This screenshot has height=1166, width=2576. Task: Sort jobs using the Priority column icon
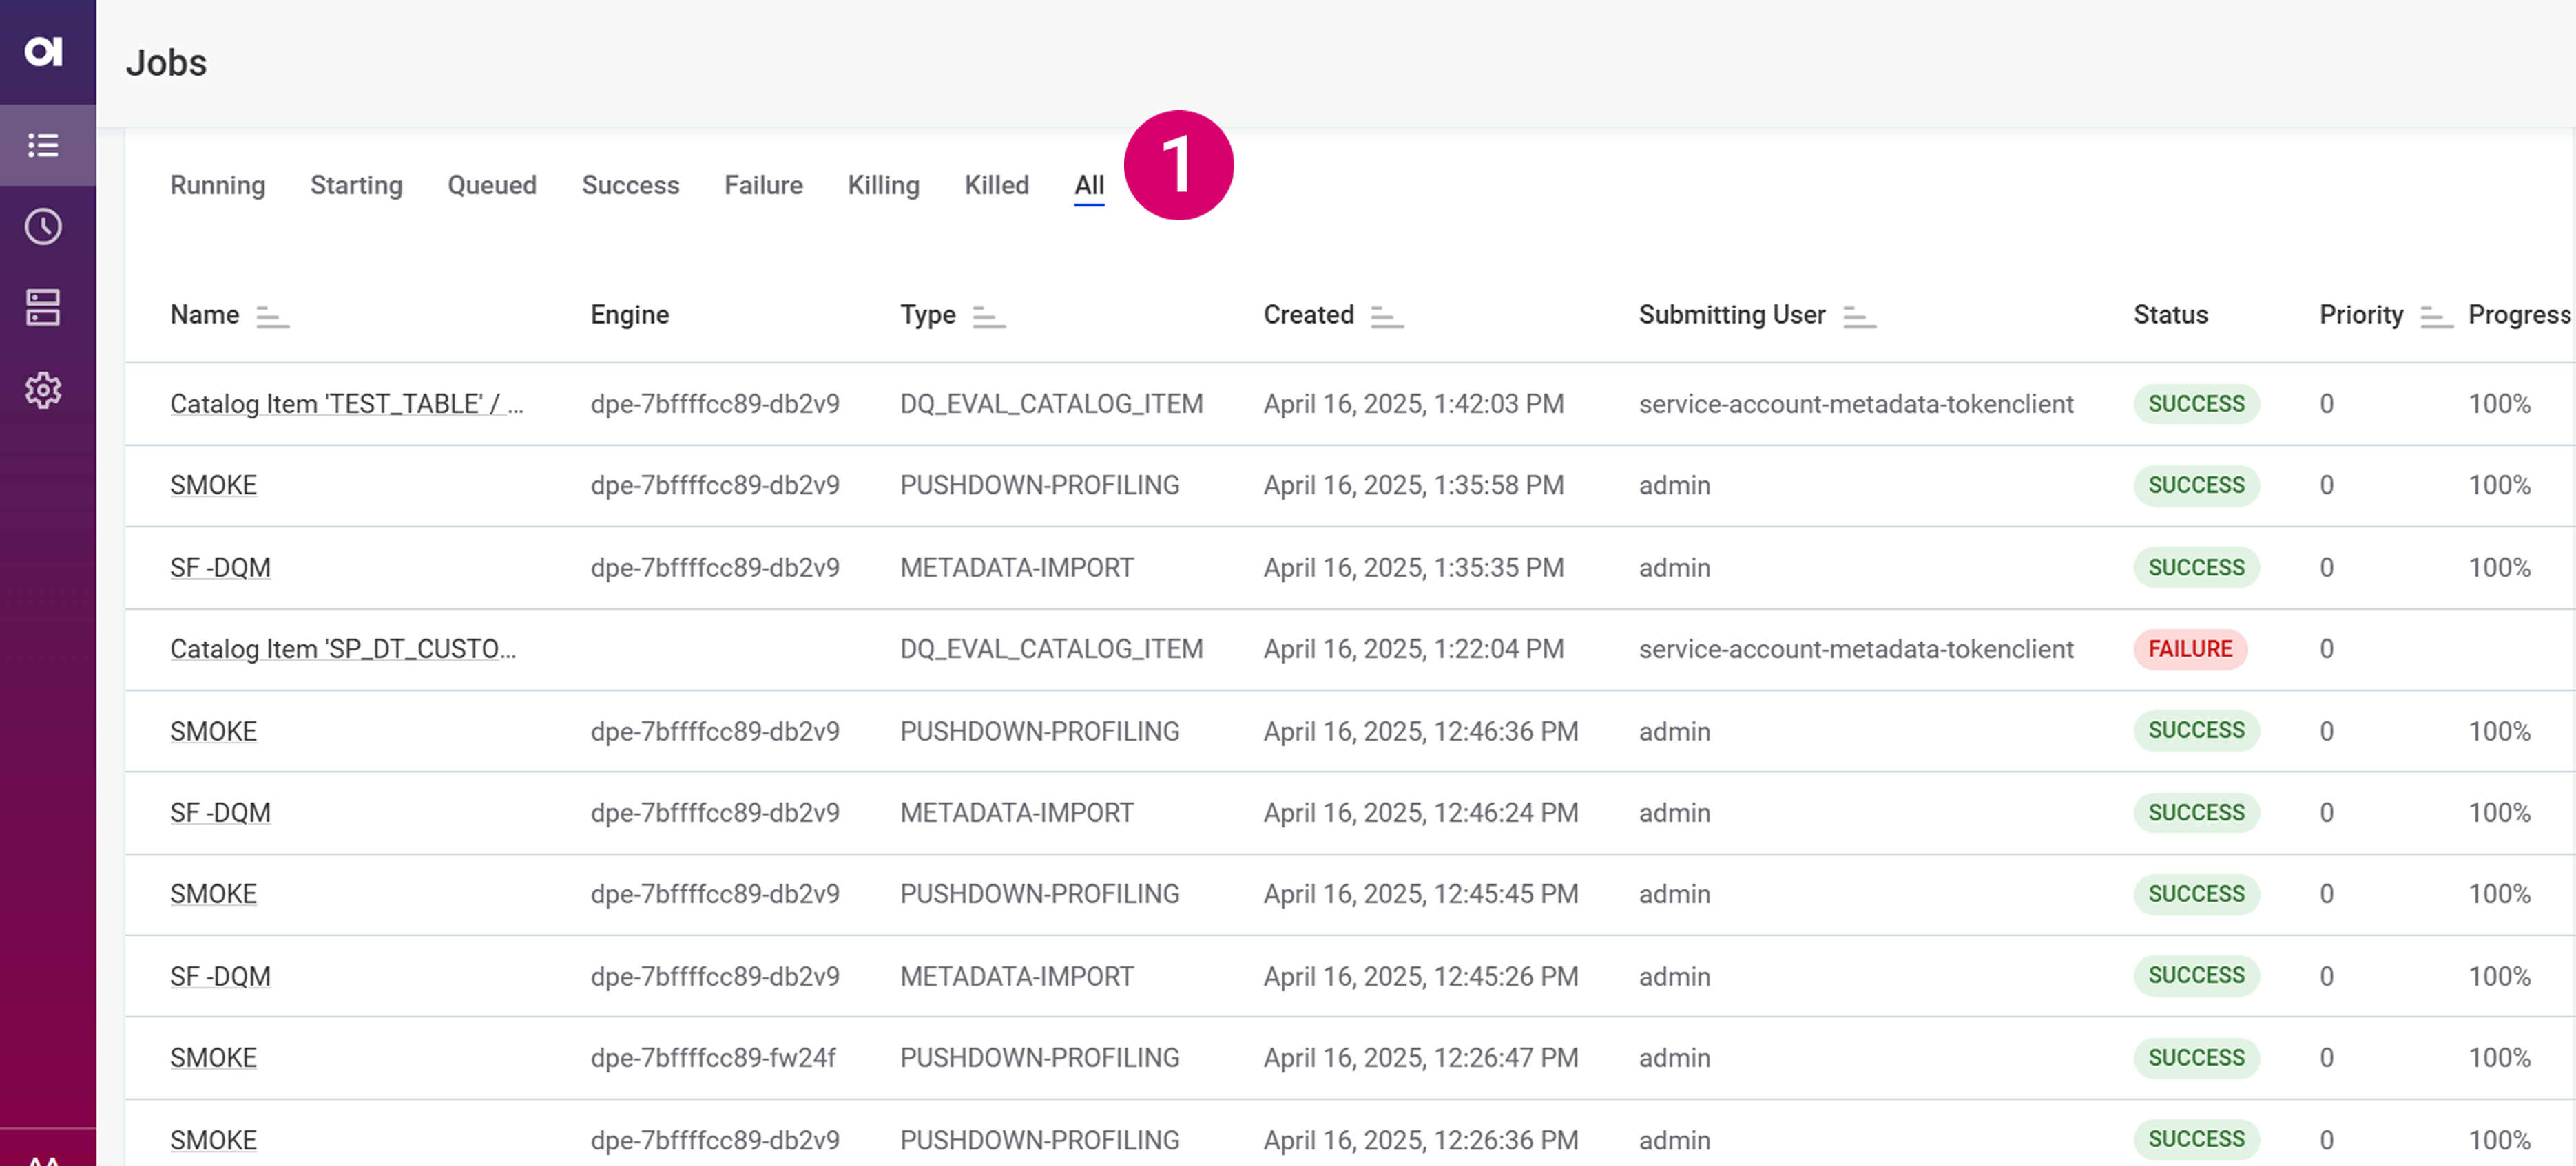(2436, 318)
